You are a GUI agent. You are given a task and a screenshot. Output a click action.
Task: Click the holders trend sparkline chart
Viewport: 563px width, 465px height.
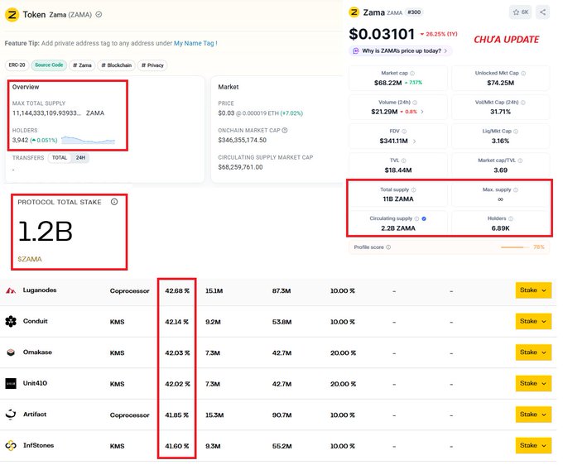(x=88, y=140)
